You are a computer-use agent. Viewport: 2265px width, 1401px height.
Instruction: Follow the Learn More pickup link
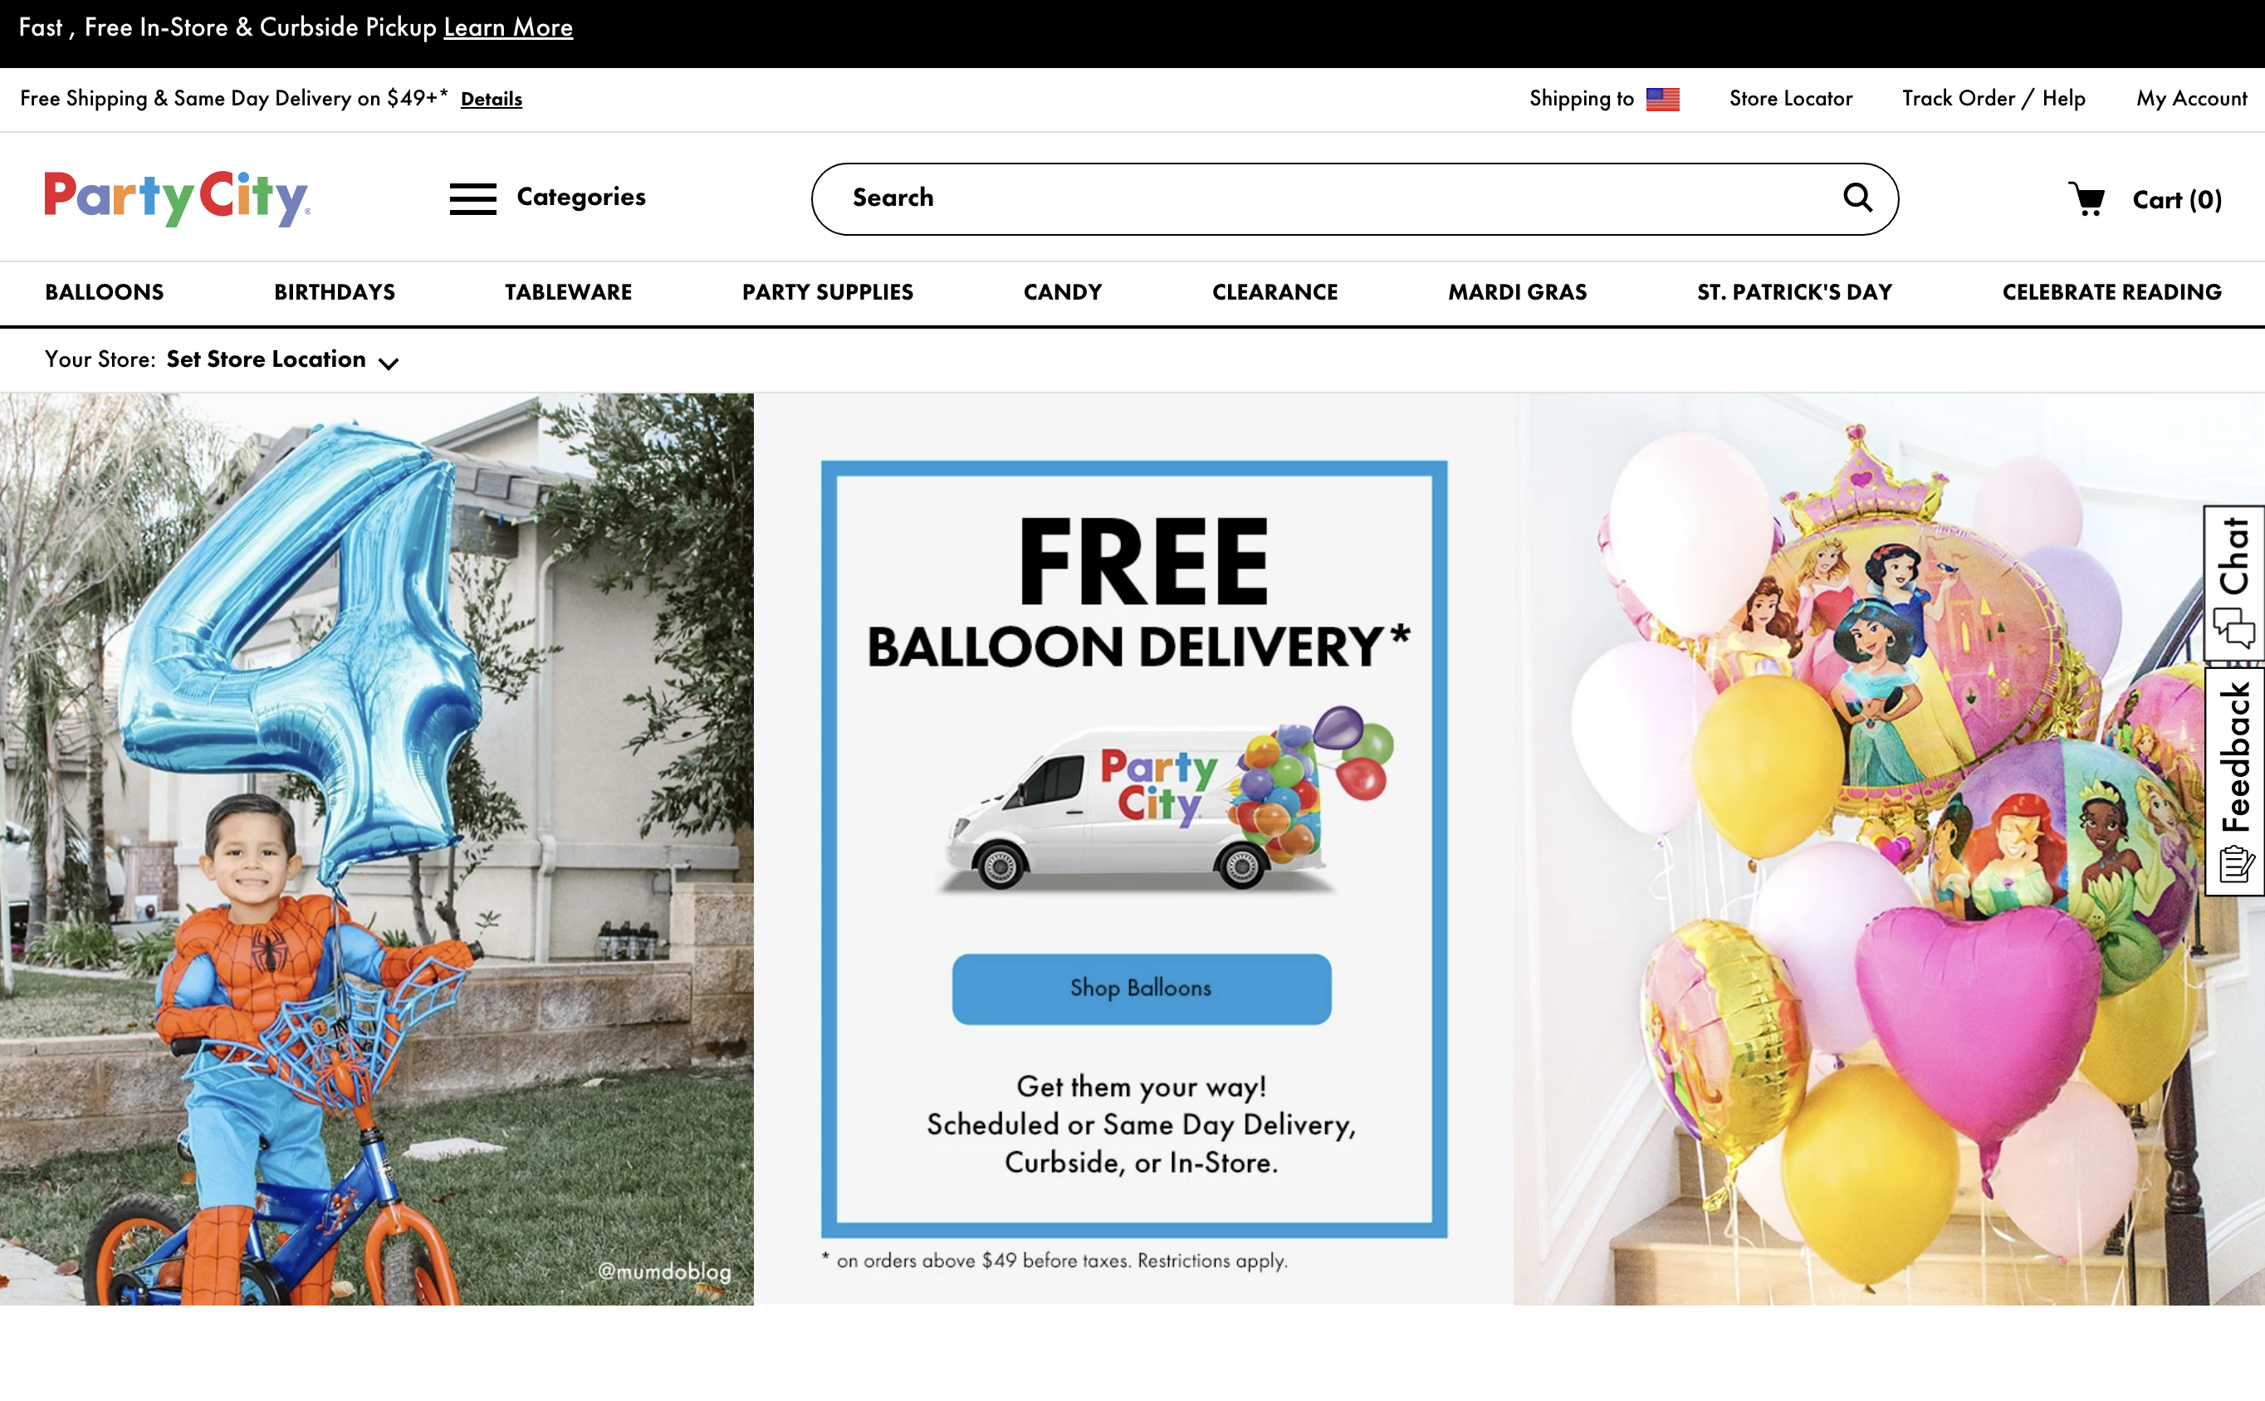[508, 27]
